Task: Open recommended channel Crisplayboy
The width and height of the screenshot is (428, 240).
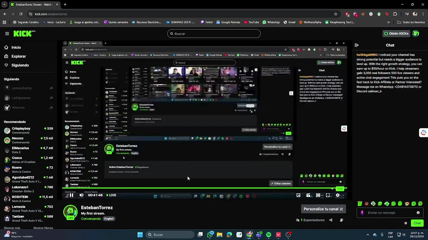Action: click(28, 130)
